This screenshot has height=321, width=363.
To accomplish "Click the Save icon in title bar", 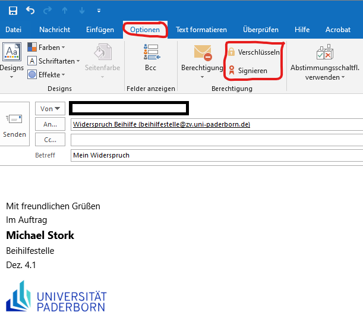I will click(x=13, y=11).
